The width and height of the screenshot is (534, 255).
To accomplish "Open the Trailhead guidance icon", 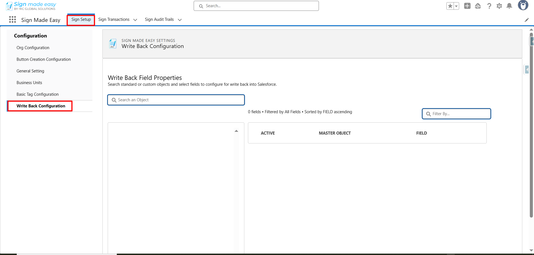I will [x=478, y=6].
